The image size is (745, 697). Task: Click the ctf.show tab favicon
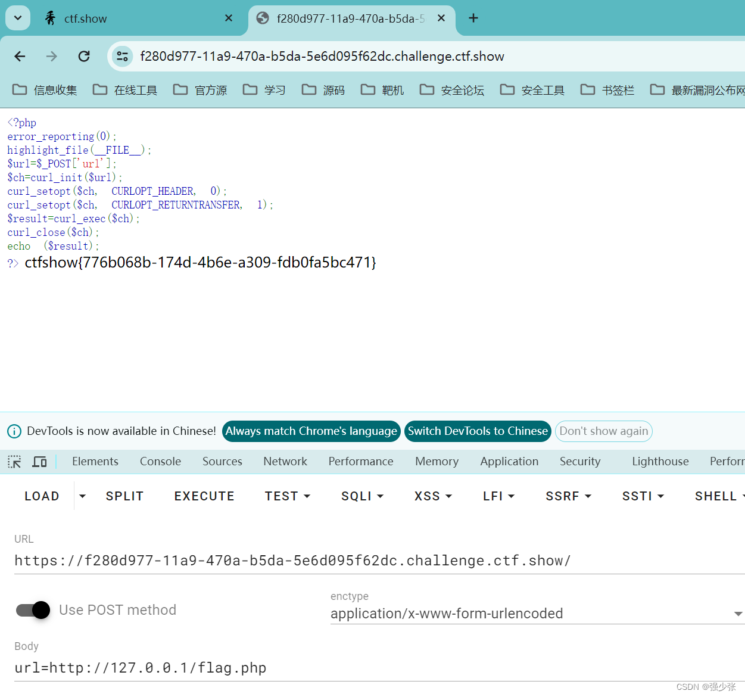coord(51,18)
